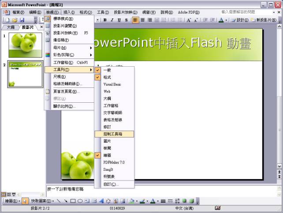Screen dimensions: 283x213
Task: Switch to Slide Sorter view icon at bottom
Action: coord(9,195)
